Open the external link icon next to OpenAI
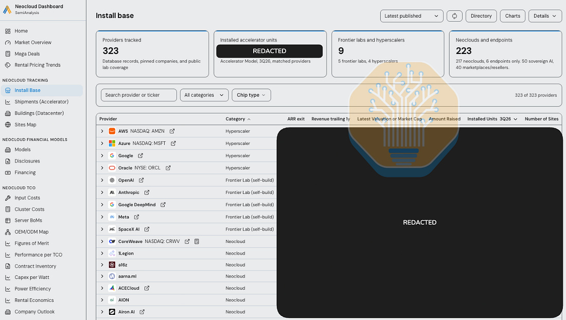This screenshot has width=566, height=320. [x=141, y=180]
